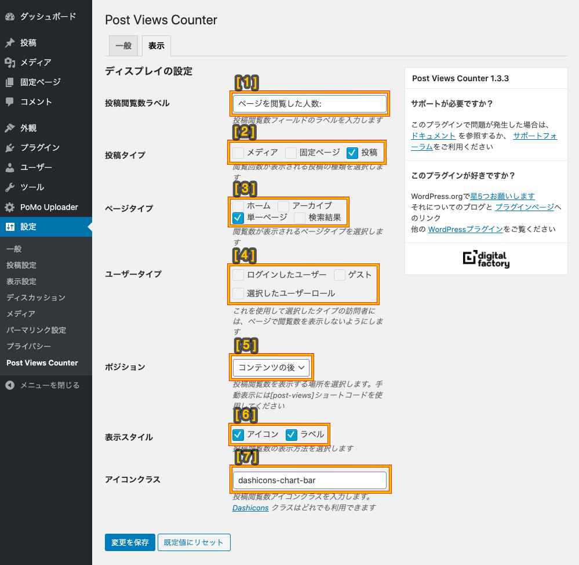579x565 pixels.
Task: Open the ドキュメント link
Action: pos(433,136)
